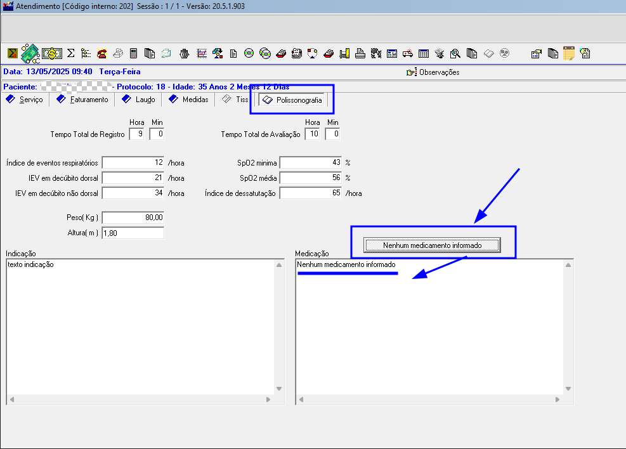
Task: Click the trash can icon
Action: [x=184, y=53]
